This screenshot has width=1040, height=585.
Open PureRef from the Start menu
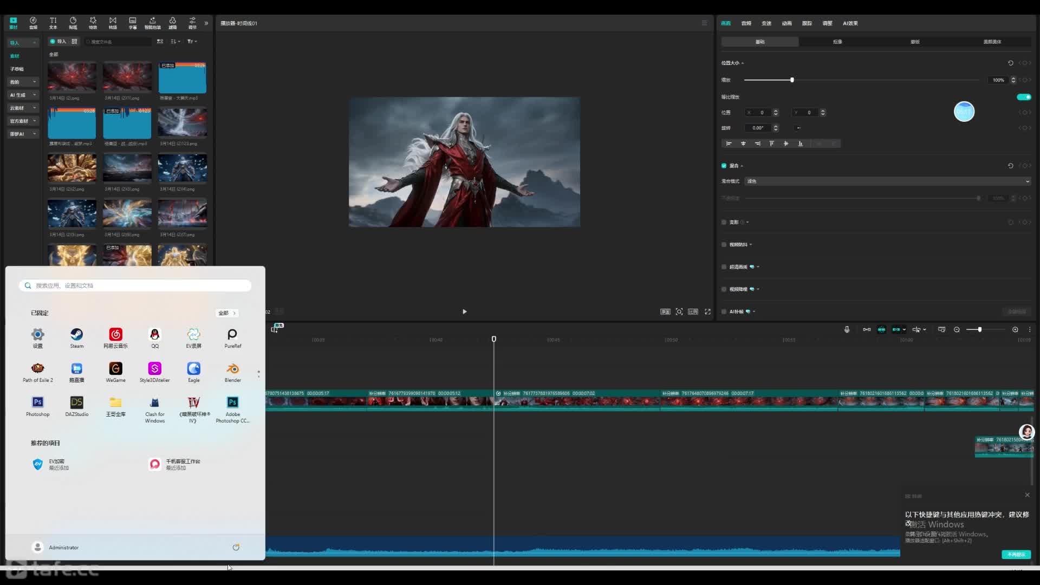click(x=232, y=338)
